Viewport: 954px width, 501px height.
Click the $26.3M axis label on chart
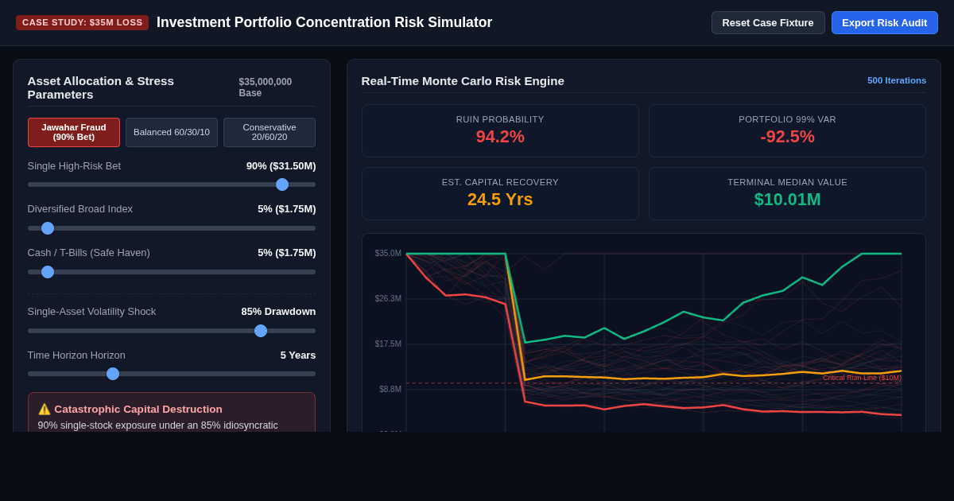click(388, 299)
